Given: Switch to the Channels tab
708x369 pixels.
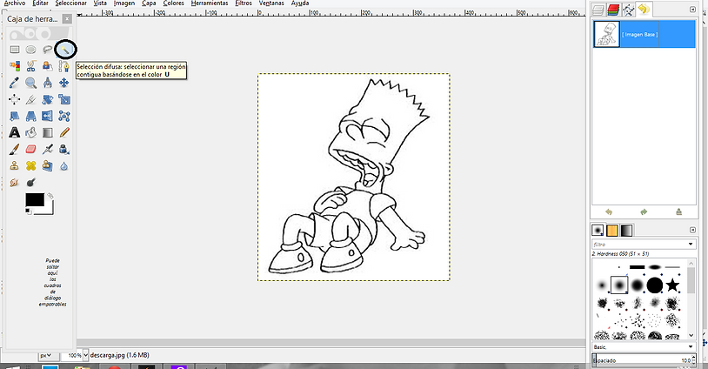Looking at the screenshot, I should (613, 10).
